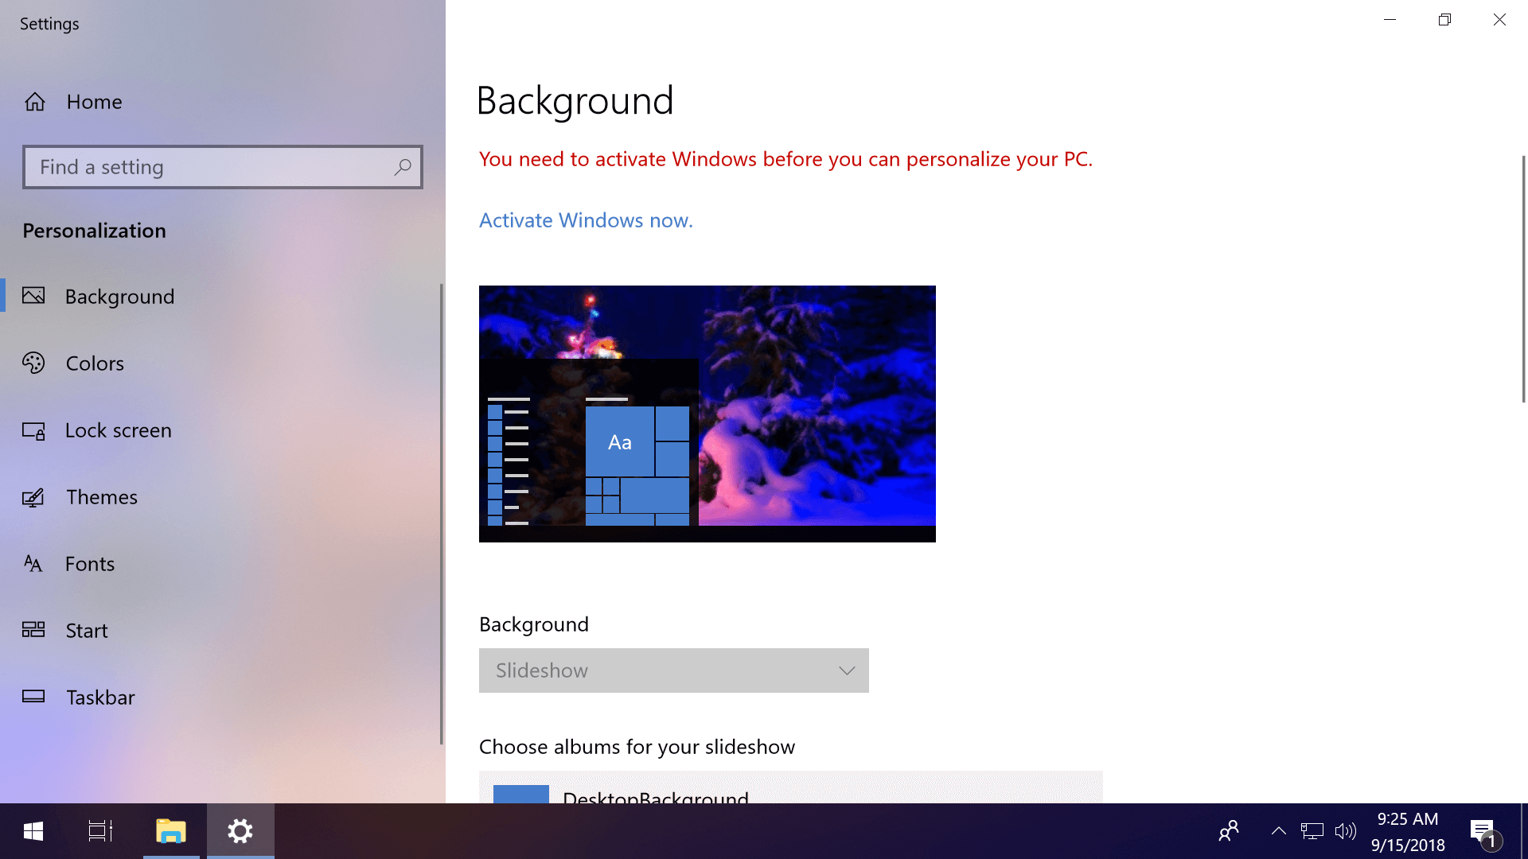Screen dimensions: 1528x859
Task: Click the File Explorer icon in taskbar
Action: (x=170, y=830)
